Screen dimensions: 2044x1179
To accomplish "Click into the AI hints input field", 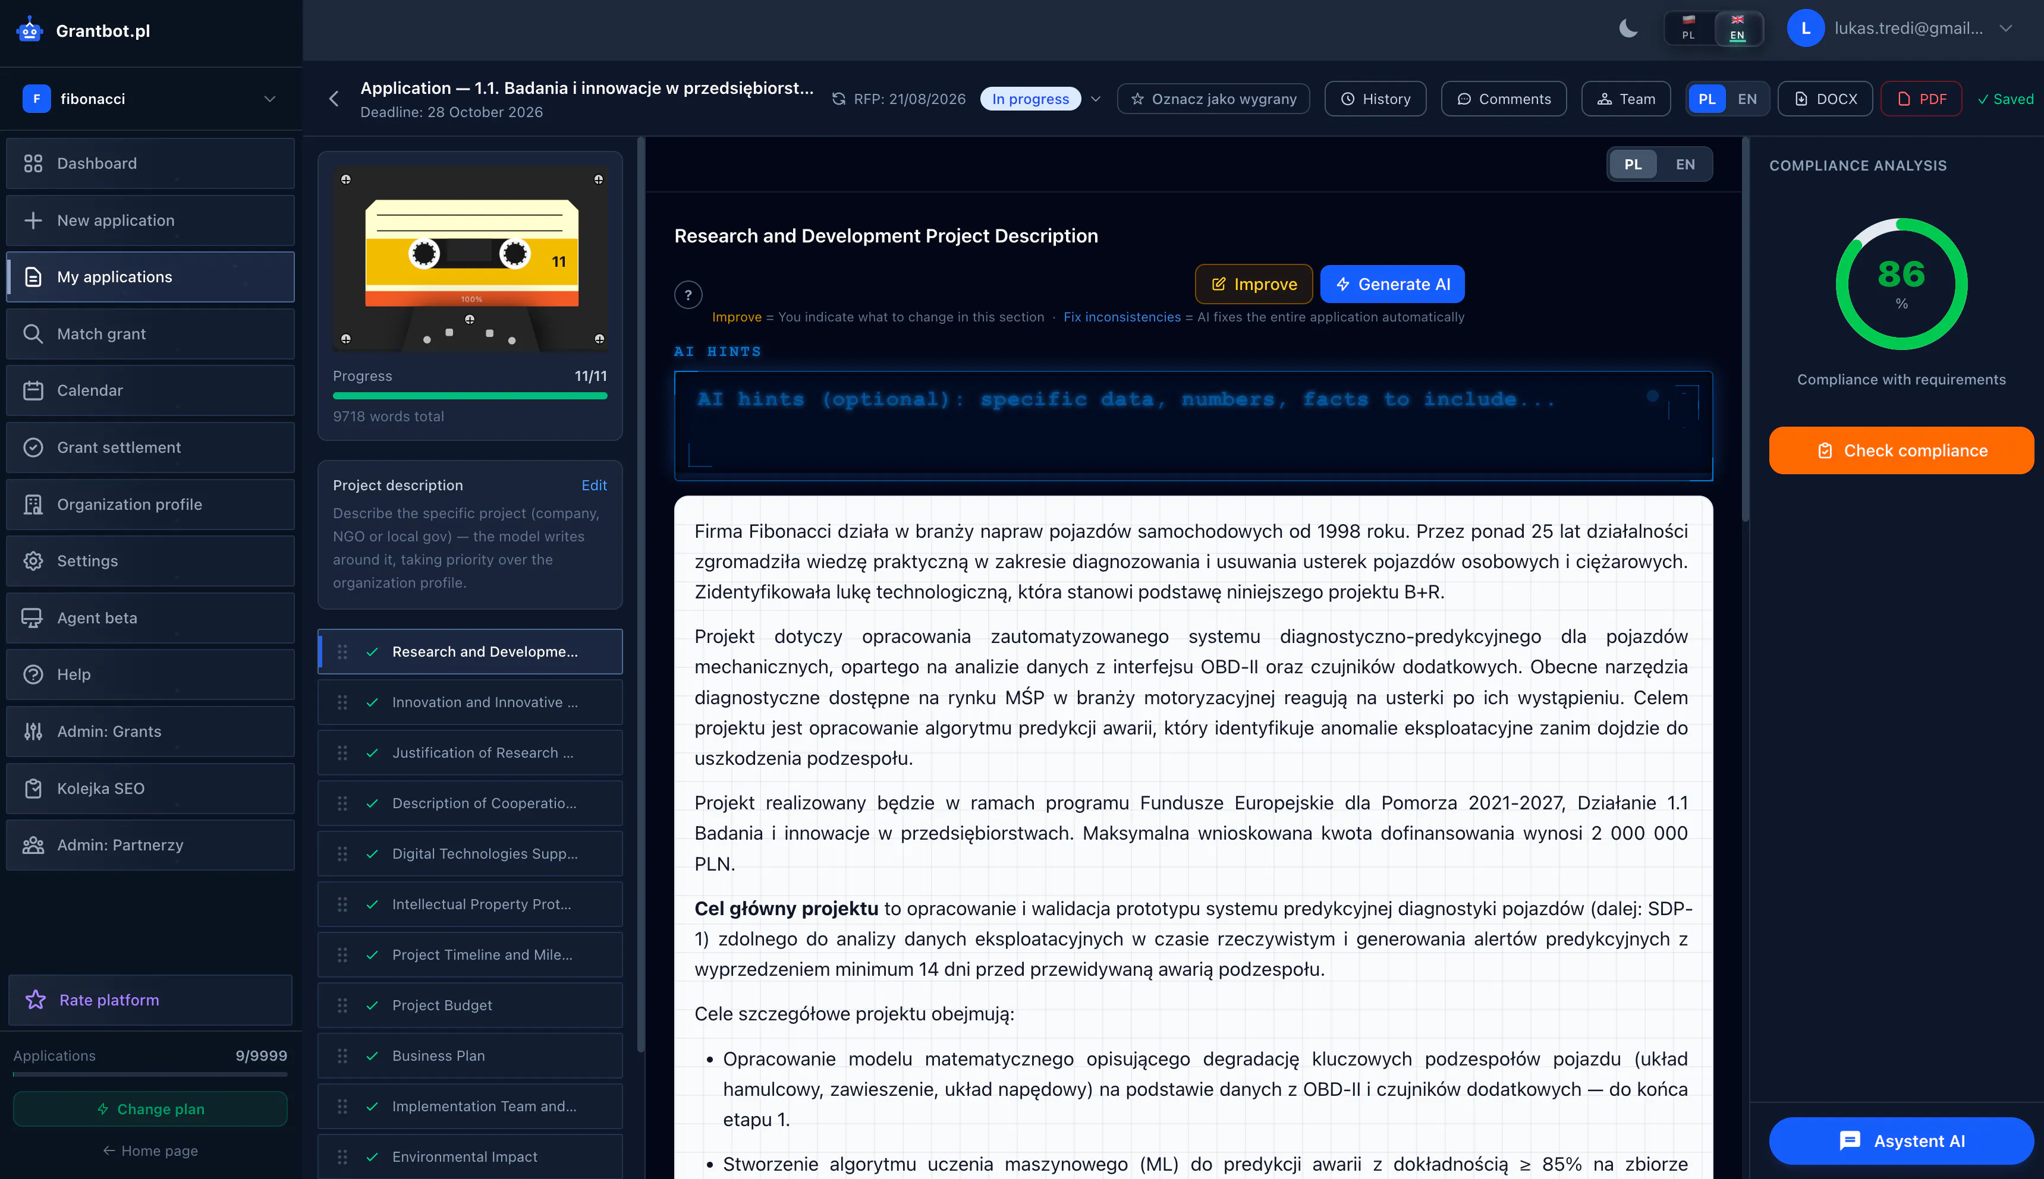I will click(x=1193, y=425).
